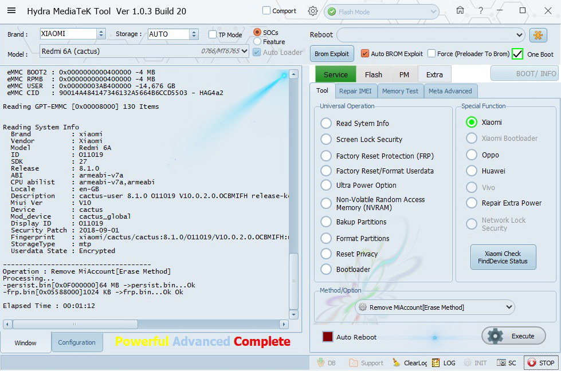Click the Brom Exploit button

332,54
